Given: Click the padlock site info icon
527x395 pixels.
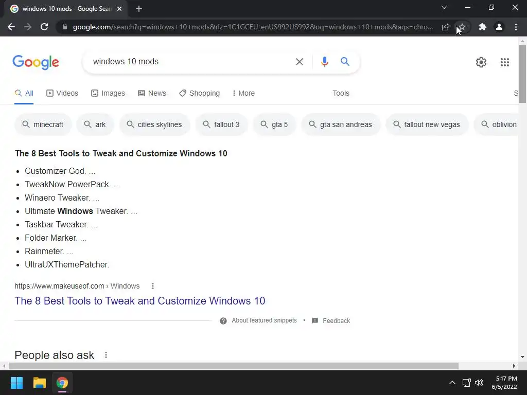Looking at the screenshot, I should coord(65,27).
